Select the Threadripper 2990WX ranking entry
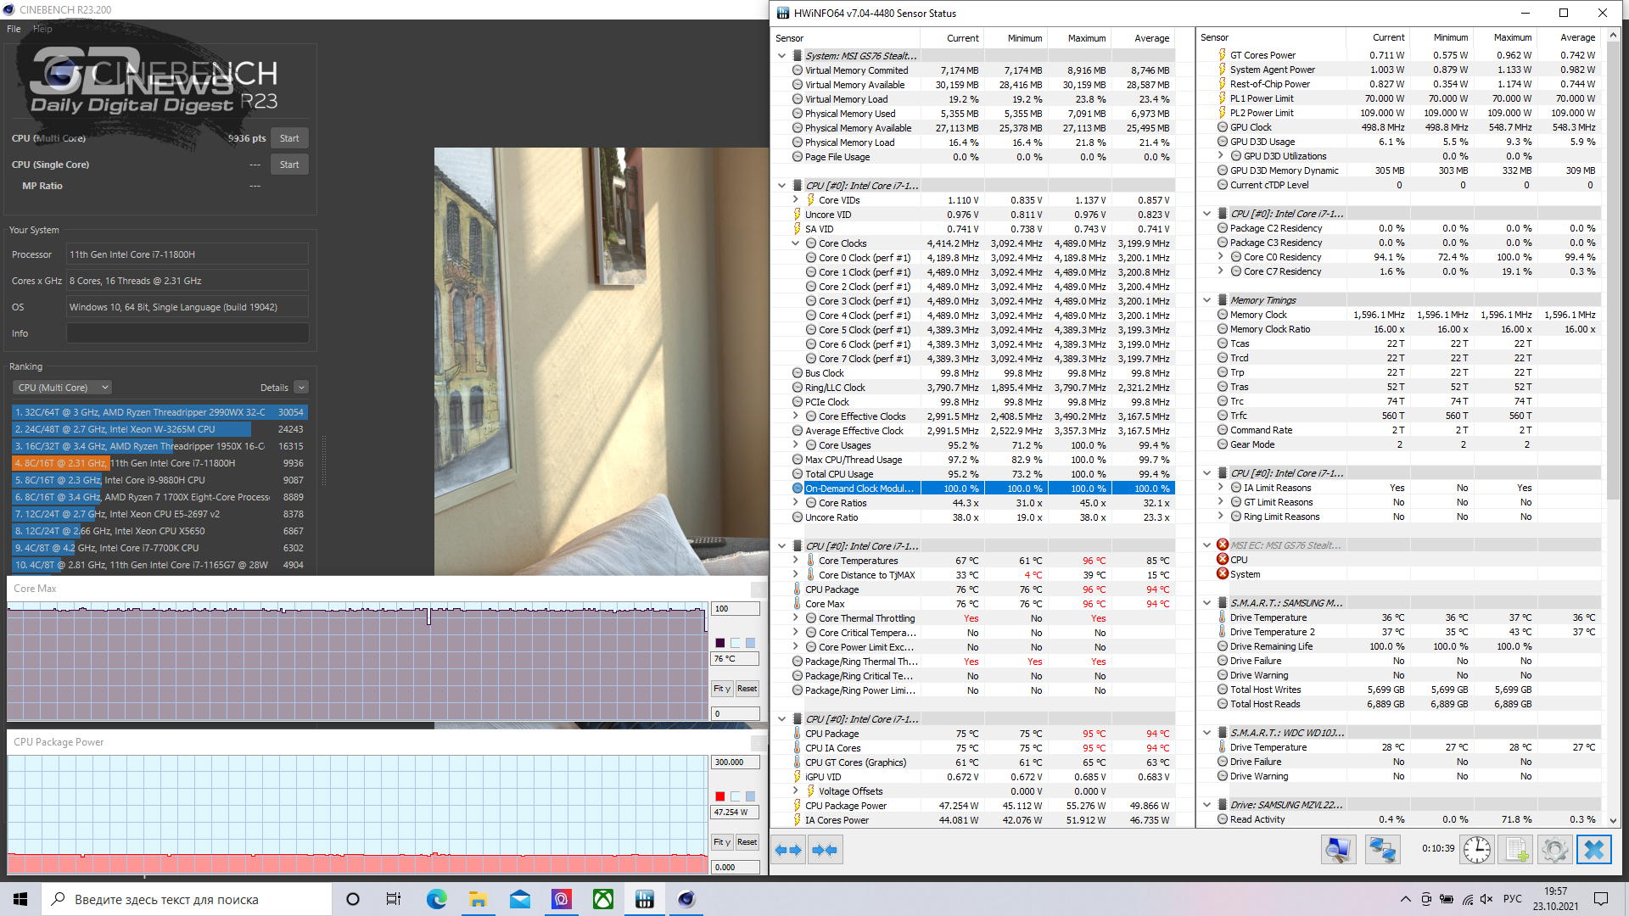Screen dimensions: 1629x916 click(160, 412)
